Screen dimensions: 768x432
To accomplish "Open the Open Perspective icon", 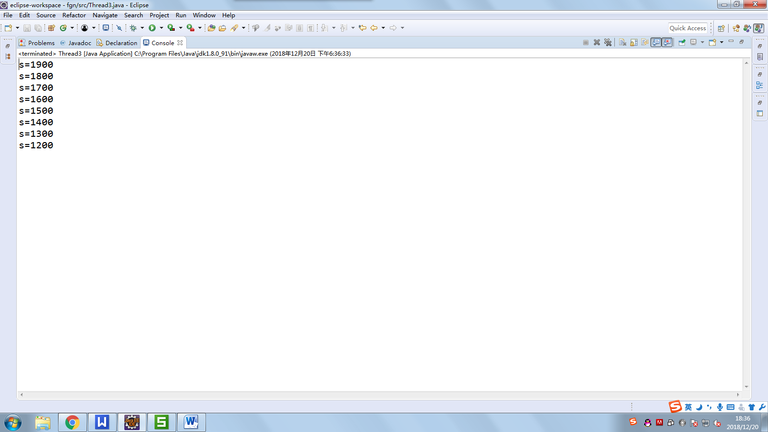I will 721,28.
